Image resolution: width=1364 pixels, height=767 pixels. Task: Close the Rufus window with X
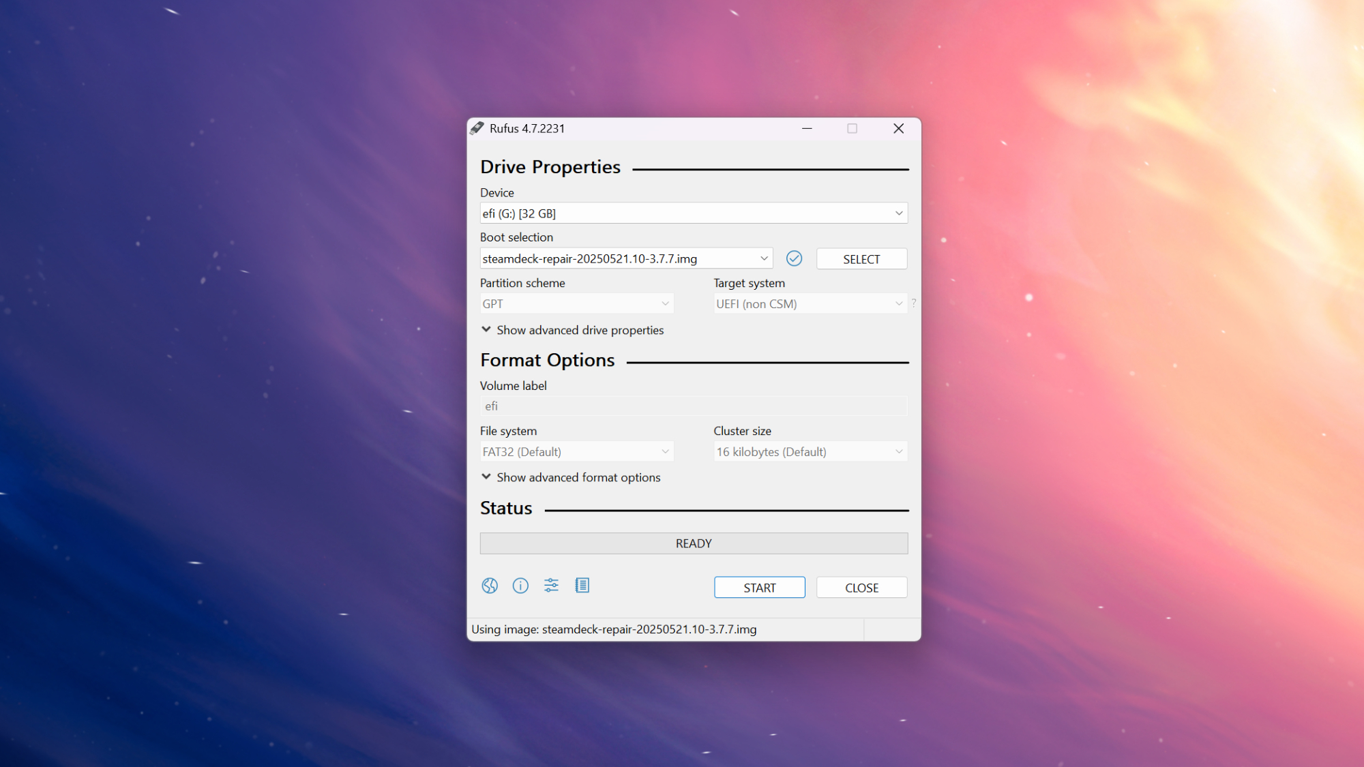point(898,128)
